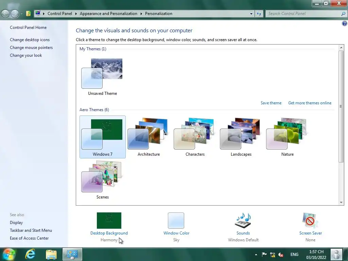Click the Control Panel icon in address bar
The image size is (348, 261).
click(x=38, y=13)
